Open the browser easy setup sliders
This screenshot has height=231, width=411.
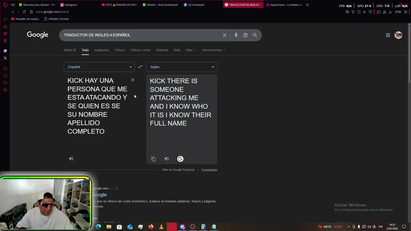[x=406, y=12]
